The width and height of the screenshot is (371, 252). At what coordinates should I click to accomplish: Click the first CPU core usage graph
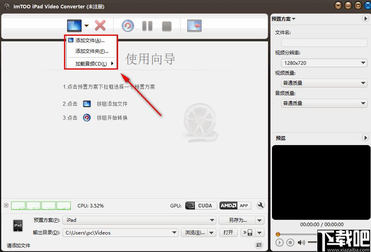(x=18, y=205)
